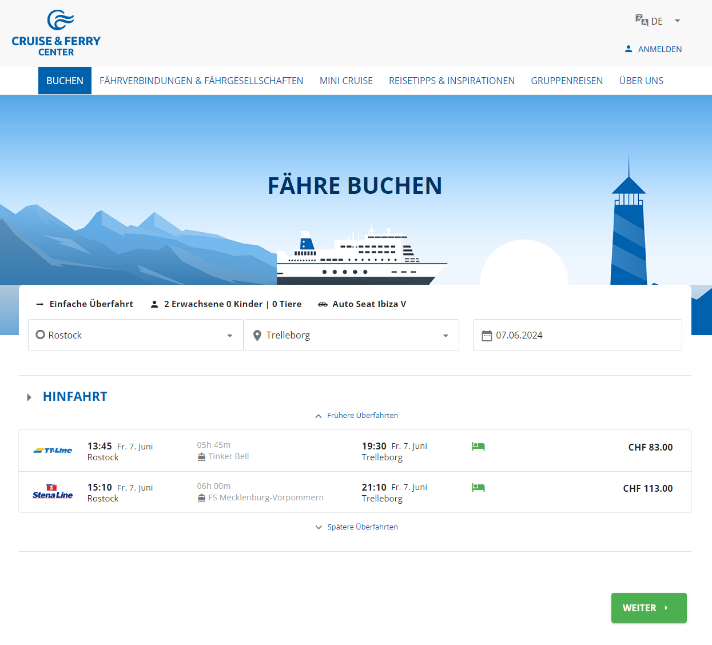
Task: Click the Cruise & Ferry Center logo
Action: click(56, 32)
